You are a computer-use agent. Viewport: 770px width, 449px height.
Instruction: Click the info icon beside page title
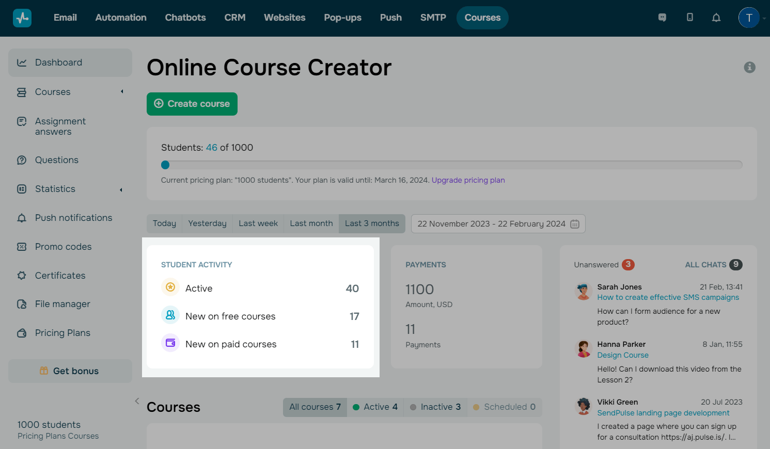[x=749, y=67]
